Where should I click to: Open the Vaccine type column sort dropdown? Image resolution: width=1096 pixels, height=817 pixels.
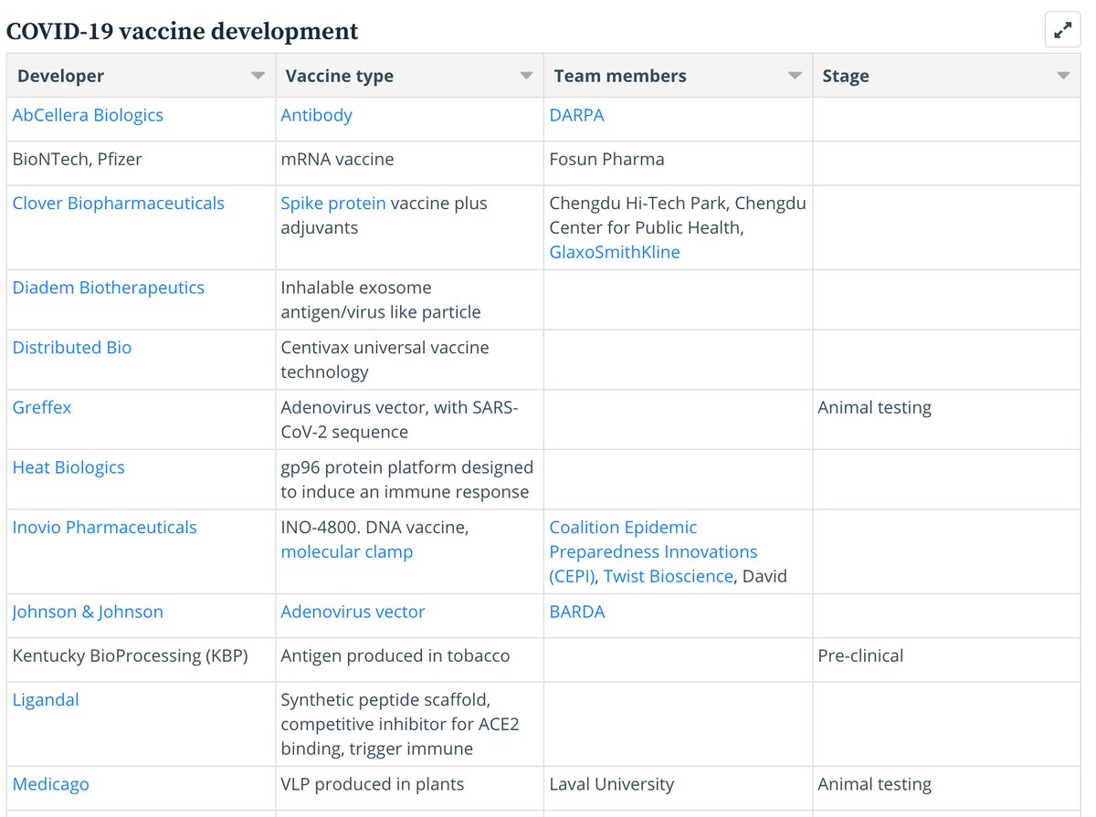(526, 76)
